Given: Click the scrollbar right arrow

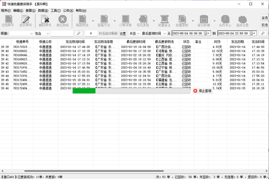Looking at the screenshot, I should (266, 171).
